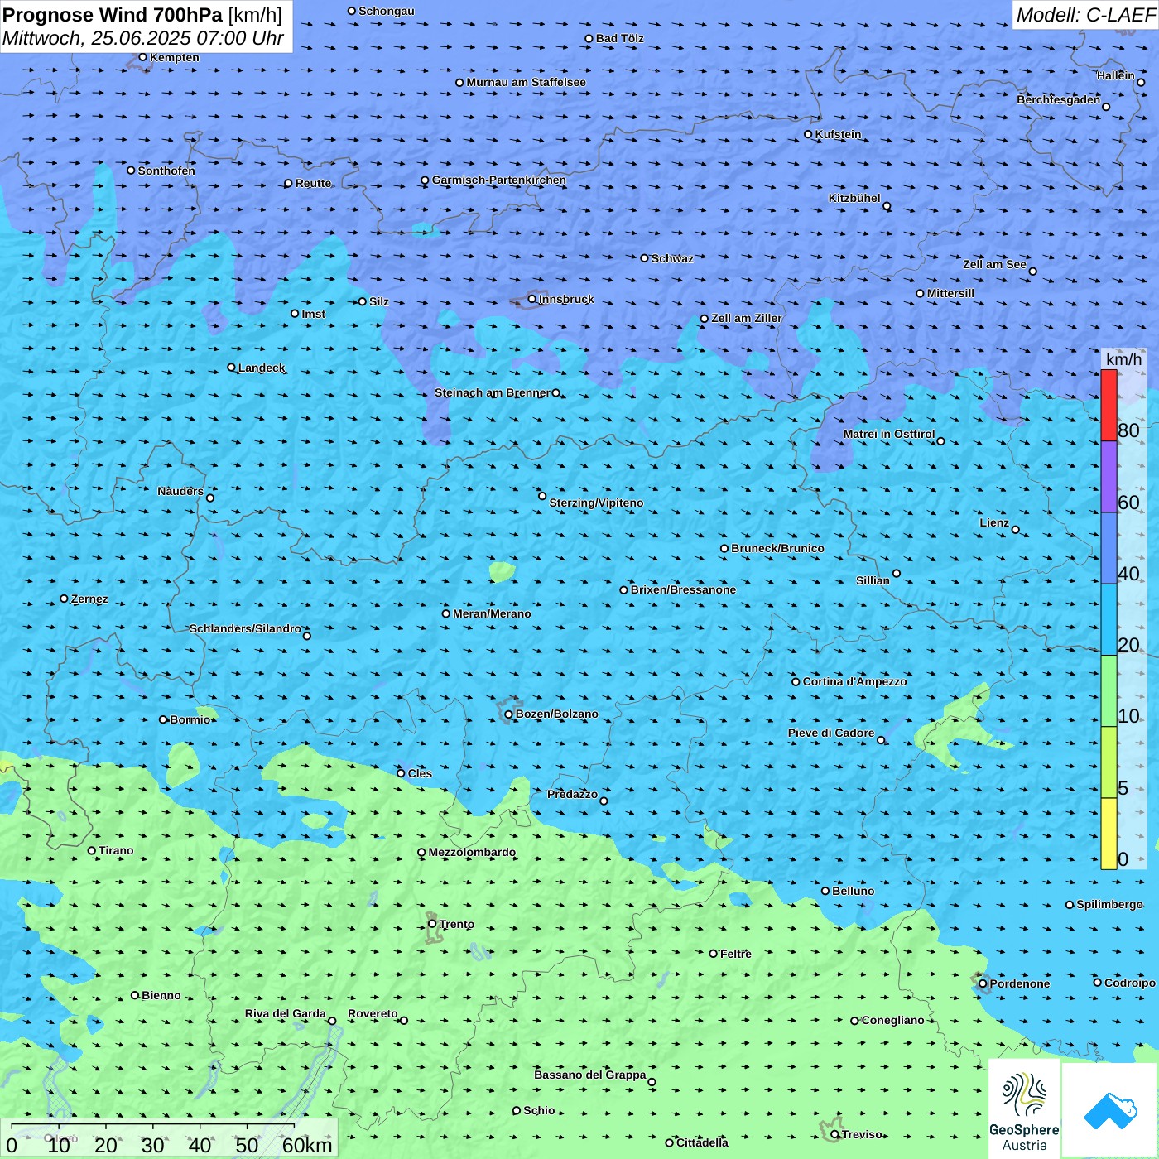Click the 'Predazzo' town label
The height and width of the screenshot is (1159, 1159).
[x=572, y=794]
